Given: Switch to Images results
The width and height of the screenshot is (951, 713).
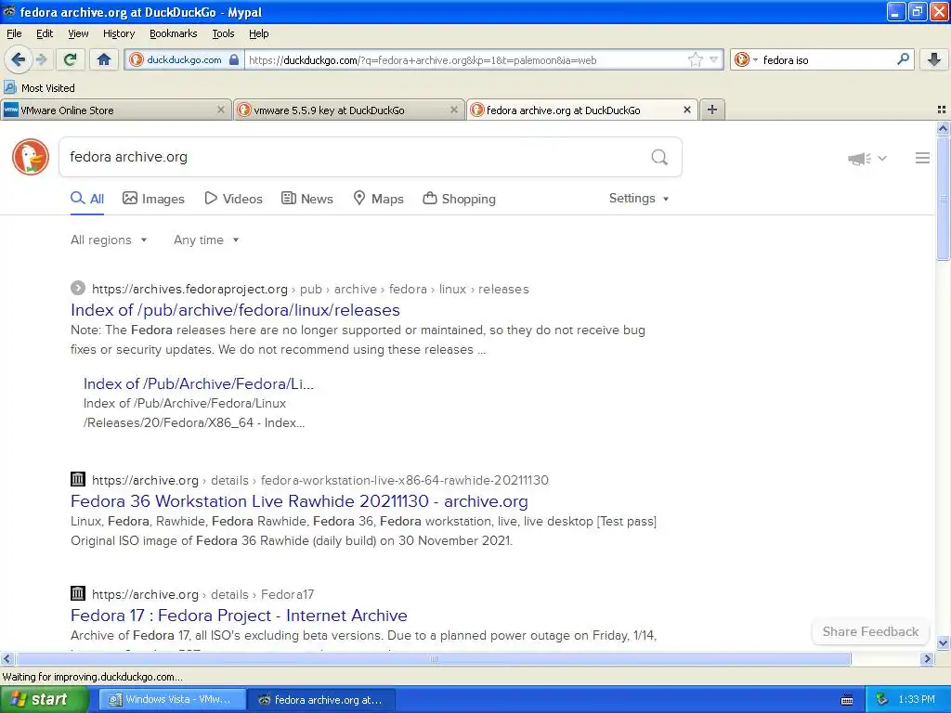Looking at the screenshot, I should pos(153,199).
